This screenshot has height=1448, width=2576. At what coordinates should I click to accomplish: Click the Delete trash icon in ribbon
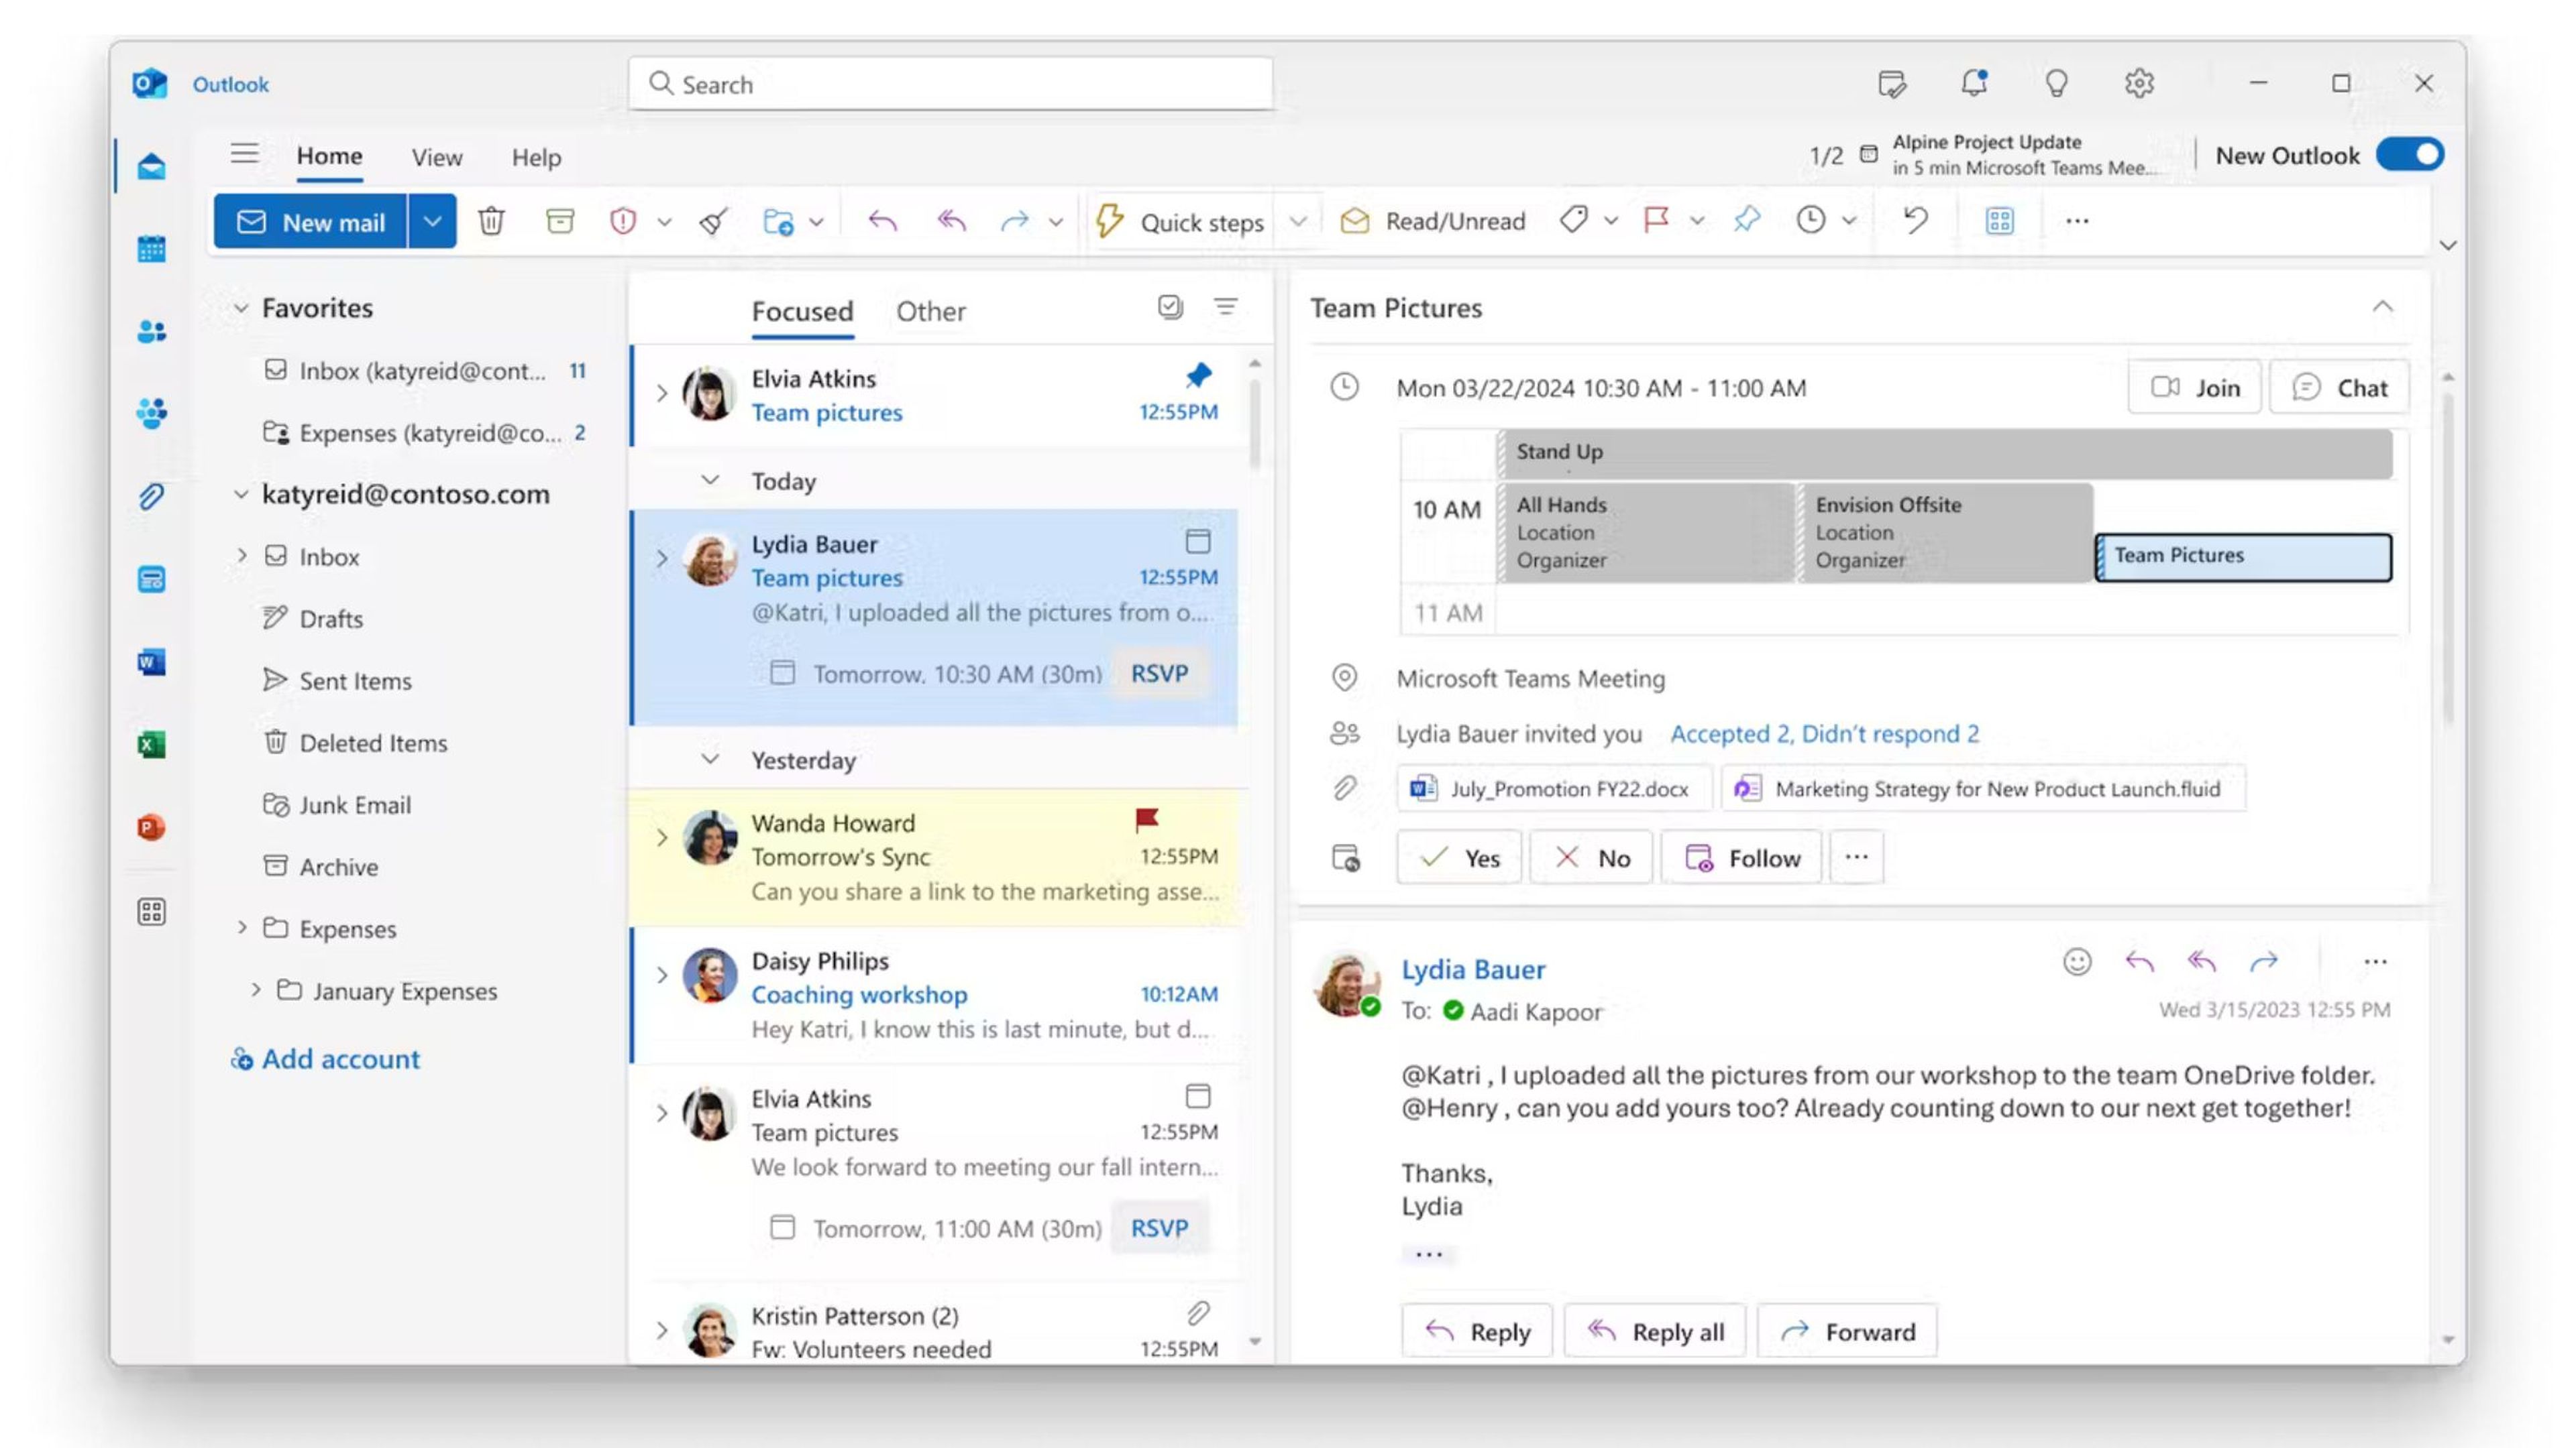tap(490, 221)
